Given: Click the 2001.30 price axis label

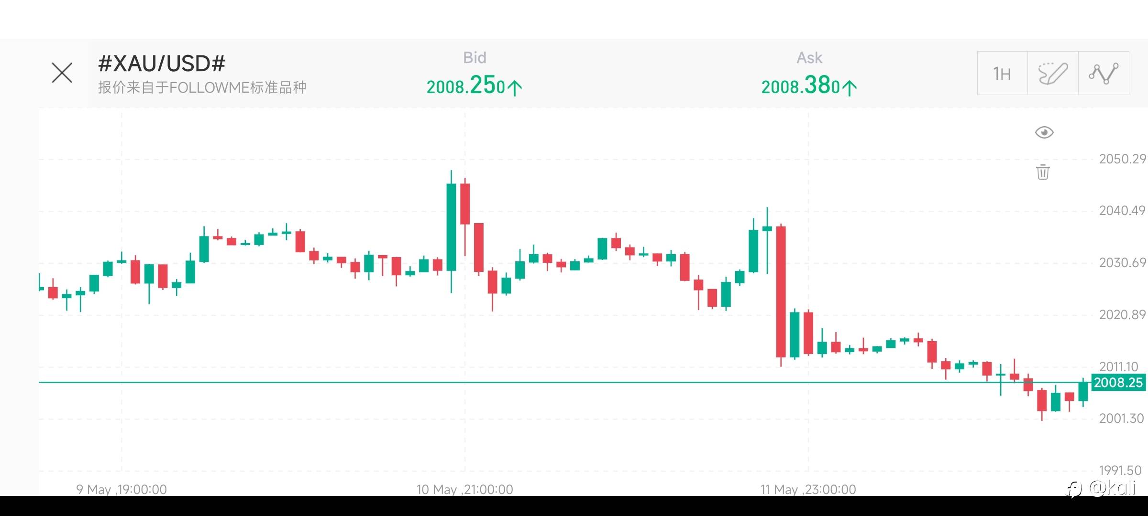Looking at the screenshot, I should (1121, 419).
